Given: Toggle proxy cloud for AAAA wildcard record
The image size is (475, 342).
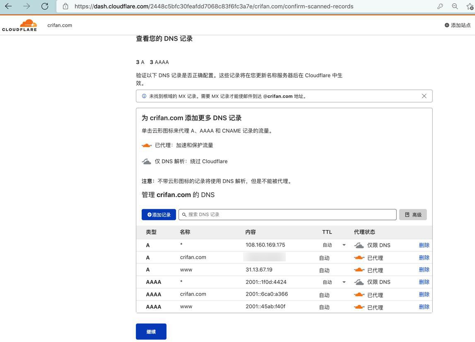Looking at the screenshot, I should pyautogui.click(x=359, y=282).
